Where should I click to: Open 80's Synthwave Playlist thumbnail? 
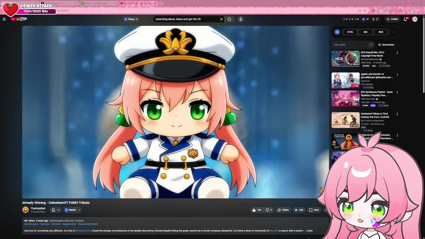point(345,98)
